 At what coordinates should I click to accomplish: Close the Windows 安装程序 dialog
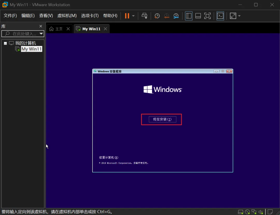[229, 71]
